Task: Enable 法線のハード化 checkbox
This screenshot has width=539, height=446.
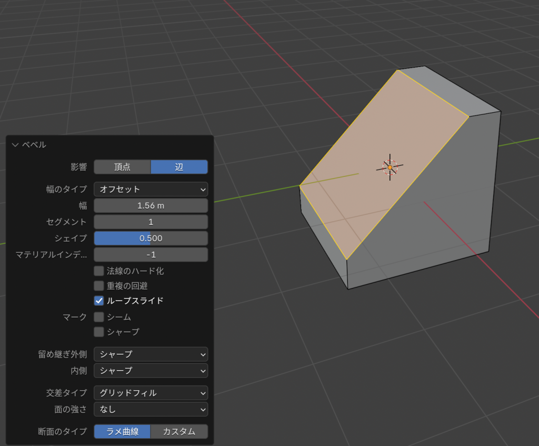Action: tap(99, 271)
